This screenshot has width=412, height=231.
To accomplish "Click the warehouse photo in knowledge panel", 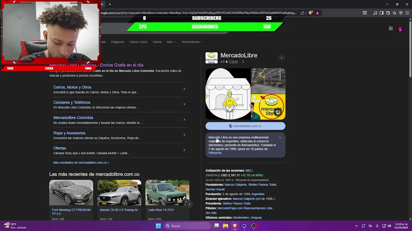I will coord(268,81).
